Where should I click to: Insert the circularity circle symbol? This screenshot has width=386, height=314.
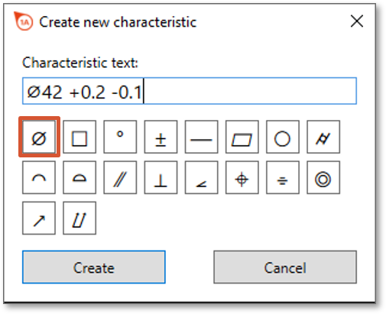(283, 137)
